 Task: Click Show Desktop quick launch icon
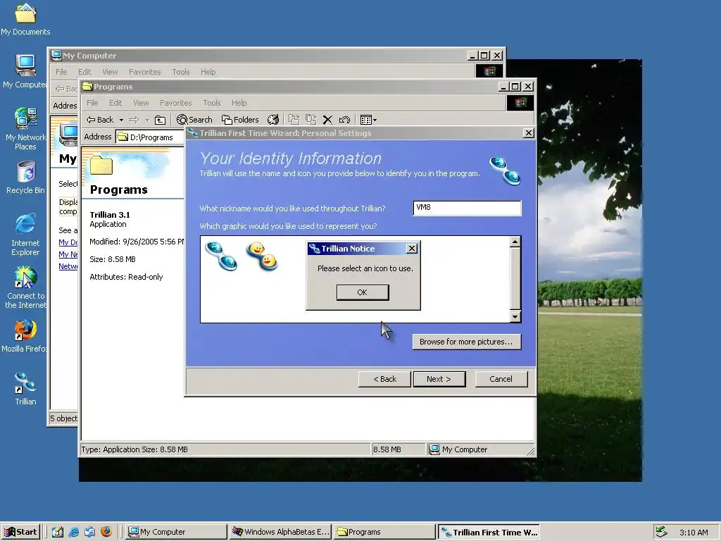[58, 532]
